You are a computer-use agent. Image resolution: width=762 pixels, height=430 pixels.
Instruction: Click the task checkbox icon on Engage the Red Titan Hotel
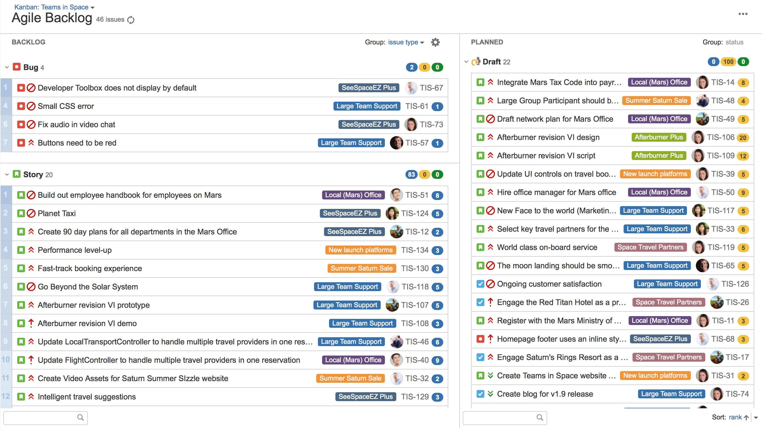coord(480,302)
